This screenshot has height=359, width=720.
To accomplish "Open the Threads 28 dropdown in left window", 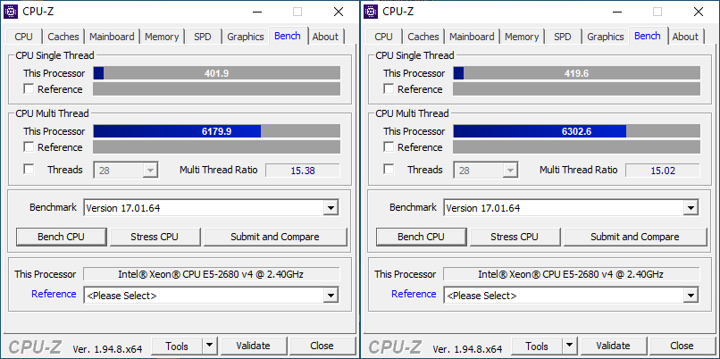I will pyautogui.click(x=126, y=171).
